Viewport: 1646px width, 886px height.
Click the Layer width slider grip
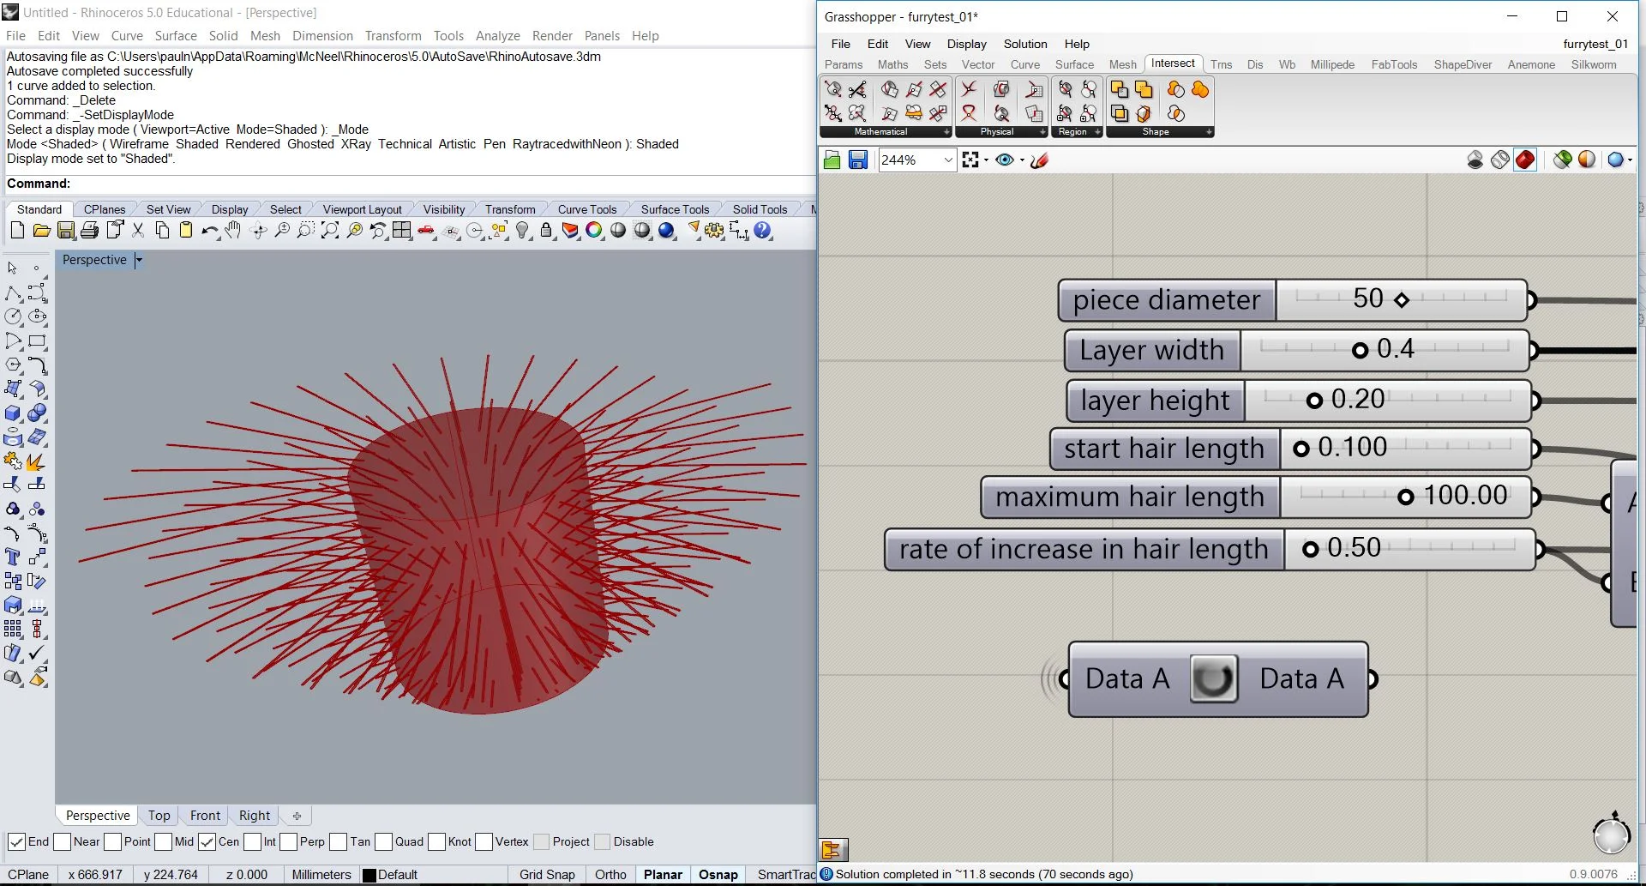click(x=1360, y=350)
